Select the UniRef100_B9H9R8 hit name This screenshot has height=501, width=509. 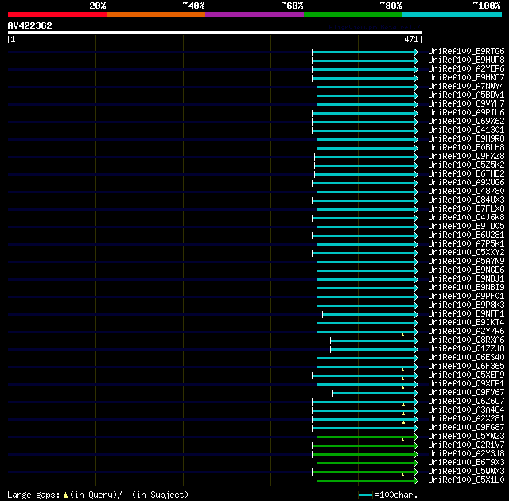(466, 139)
